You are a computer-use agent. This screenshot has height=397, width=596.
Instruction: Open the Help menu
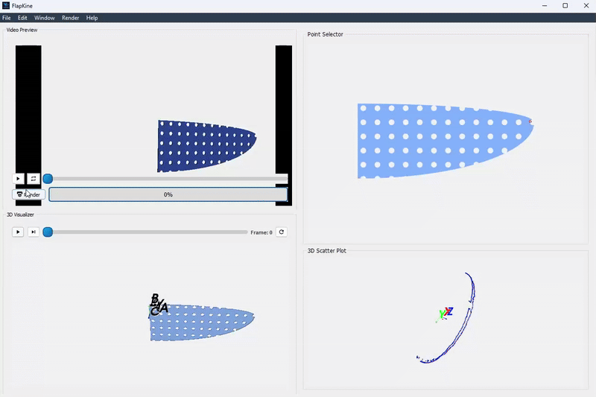92,18
